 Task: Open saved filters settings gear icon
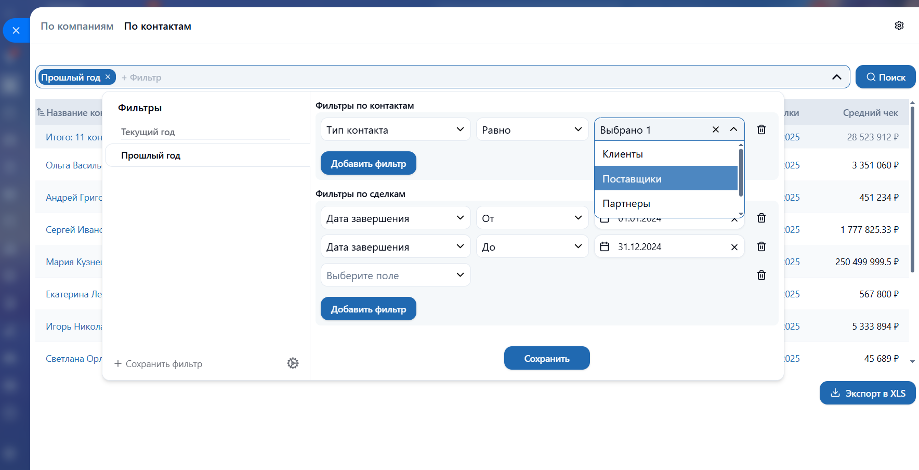point(293,363)
